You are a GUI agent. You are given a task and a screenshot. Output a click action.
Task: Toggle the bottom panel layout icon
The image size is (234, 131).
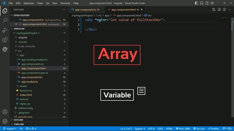click(201, 3)
